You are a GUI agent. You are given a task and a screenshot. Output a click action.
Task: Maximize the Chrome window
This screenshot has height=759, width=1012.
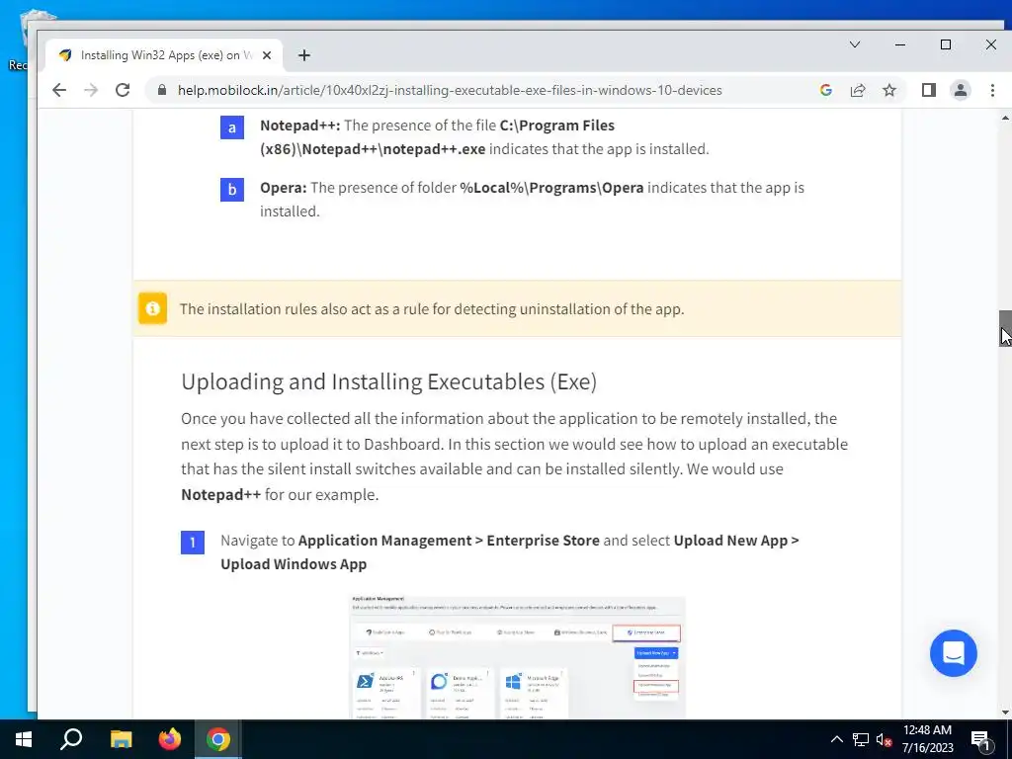[946, 44]
